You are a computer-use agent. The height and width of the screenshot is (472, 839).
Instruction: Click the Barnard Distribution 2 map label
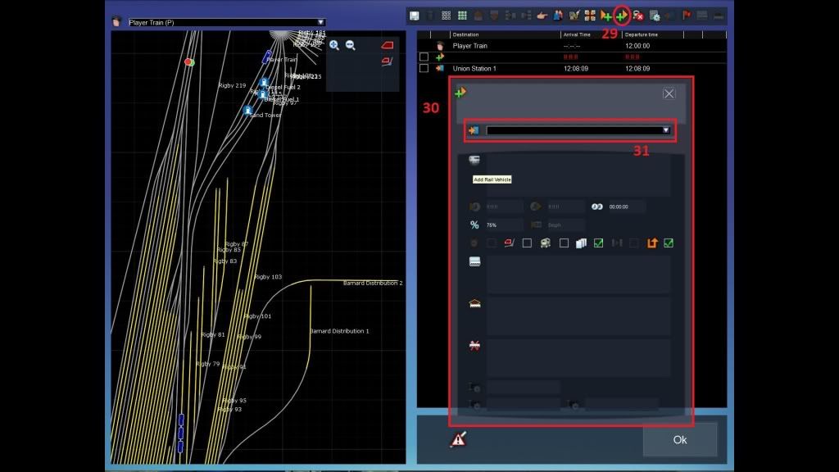[373, 283]
